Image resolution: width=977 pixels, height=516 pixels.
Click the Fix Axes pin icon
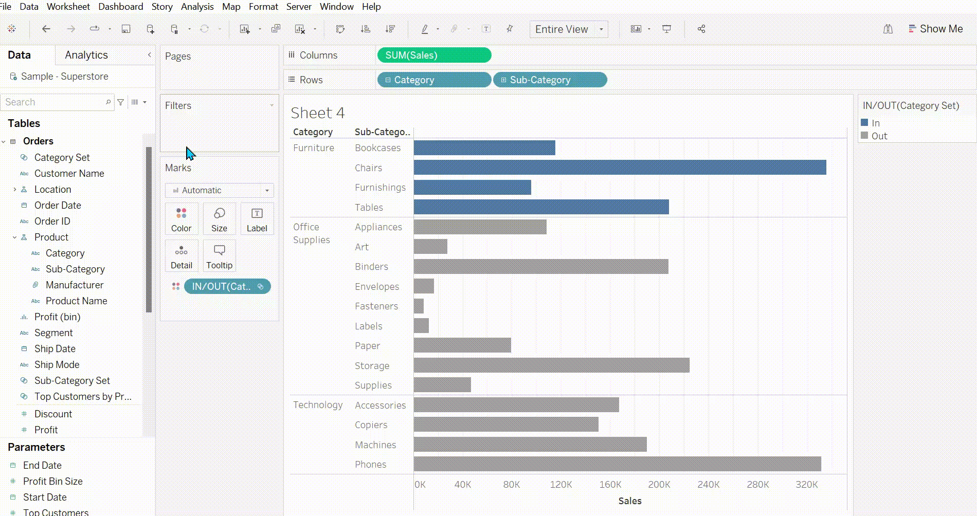pyautogui.click(x=510, y=29)
